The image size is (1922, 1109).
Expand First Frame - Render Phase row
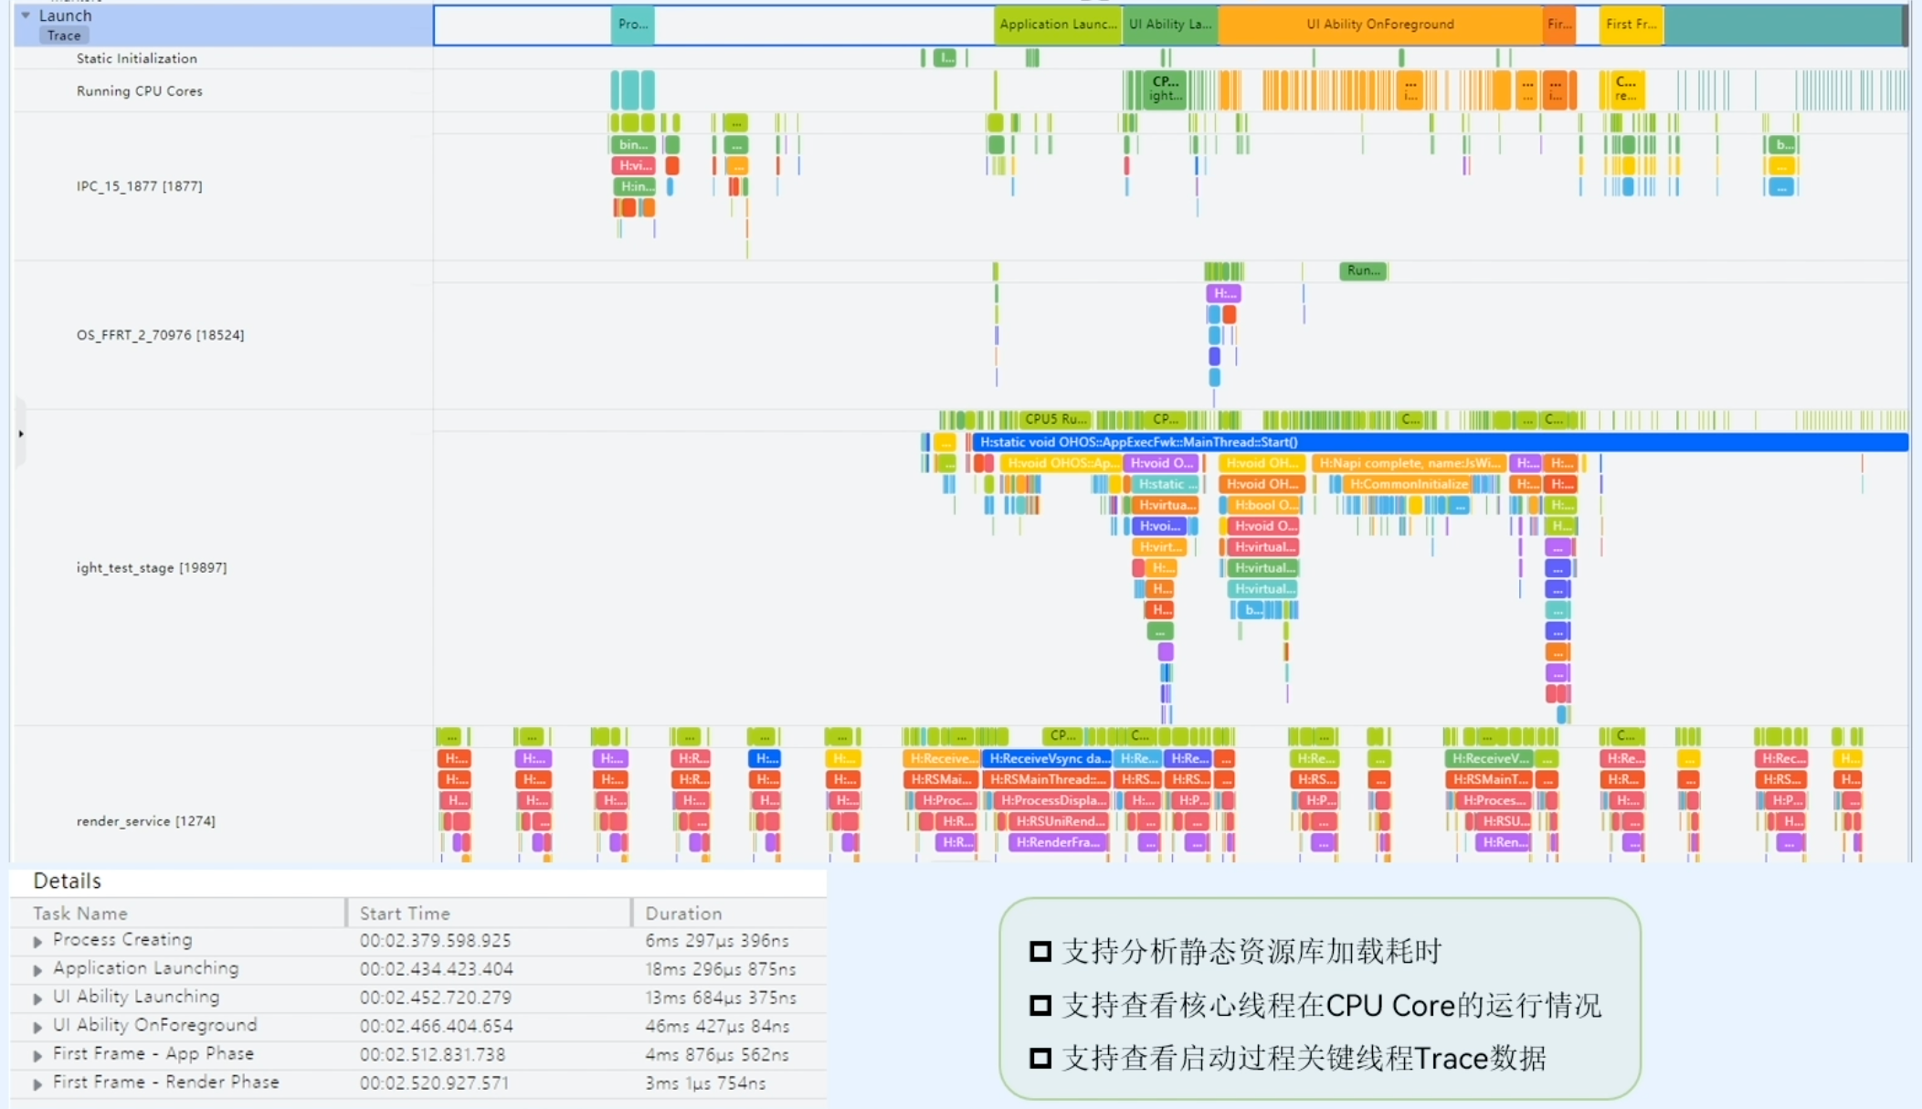point(37,1083)
